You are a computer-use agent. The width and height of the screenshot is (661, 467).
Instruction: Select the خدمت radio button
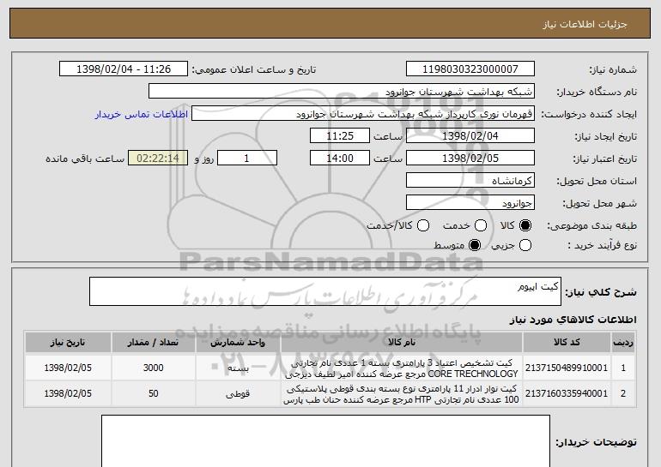[481, 225]
